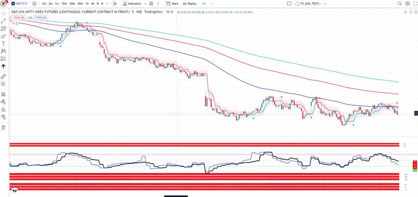Switch to the 30m timeframe
418x197 pixels.
coord(72,3)
